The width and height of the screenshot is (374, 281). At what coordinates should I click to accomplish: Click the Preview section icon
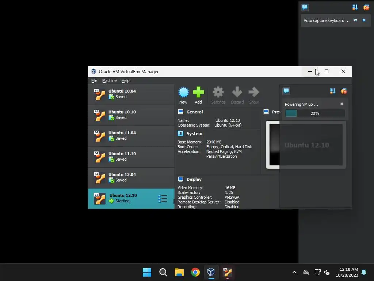click(266, 112)
